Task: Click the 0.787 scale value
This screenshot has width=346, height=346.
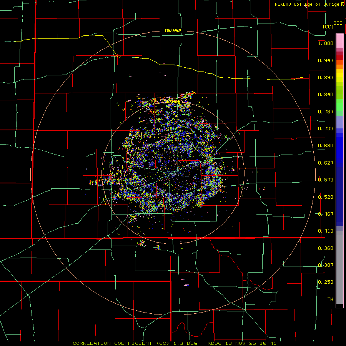Action: [x=326, y=111]
